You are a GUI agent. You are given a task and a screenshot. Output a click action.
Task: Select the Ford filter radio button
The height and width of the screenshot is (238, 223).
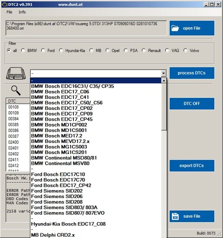click(43, 51)
